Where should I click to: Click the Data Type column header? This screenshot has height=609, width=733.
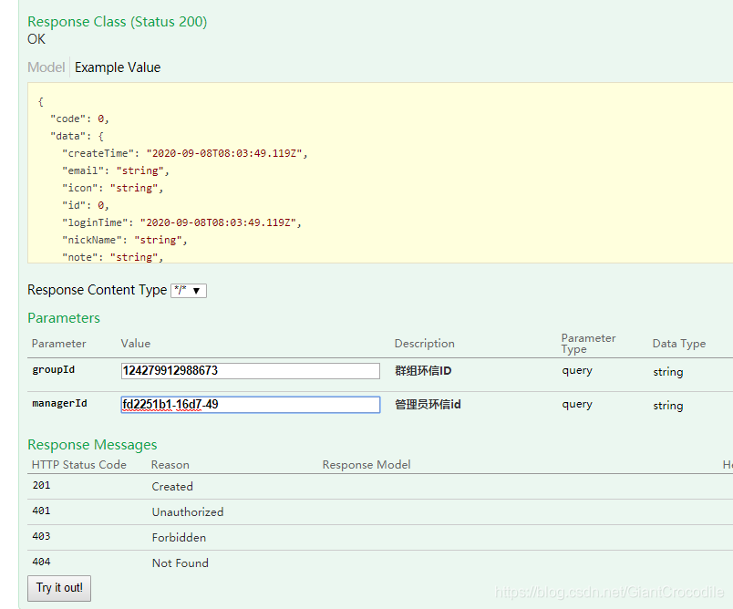678,344
